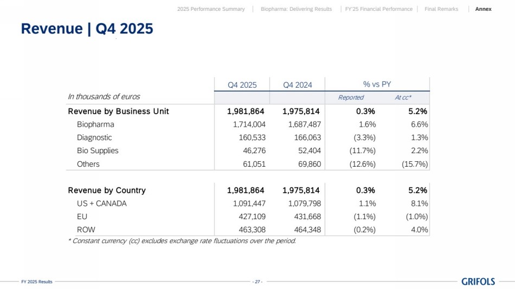Go to Biopharma: Delivering Results section

[296, 9]
